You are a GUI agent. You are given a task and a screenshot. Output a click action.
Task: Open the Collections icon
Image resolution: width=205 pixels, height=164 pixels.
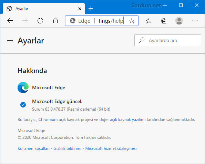pyautogui.click(x=164, y=21)
